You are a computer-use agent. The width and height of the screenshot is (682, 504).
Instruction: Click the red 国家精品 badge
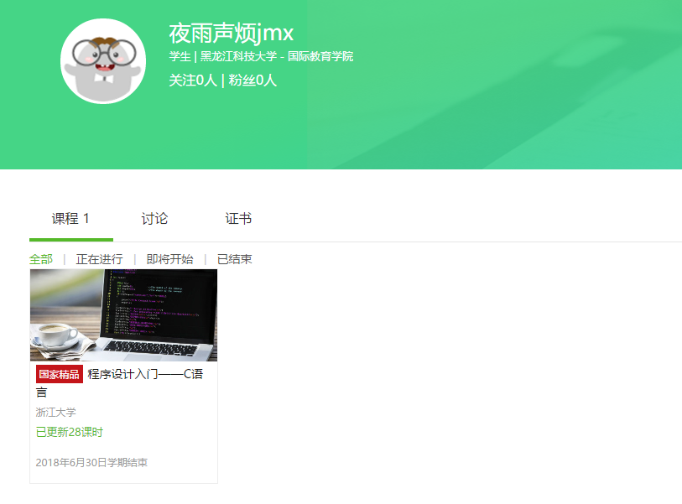(x=60, y=374)
